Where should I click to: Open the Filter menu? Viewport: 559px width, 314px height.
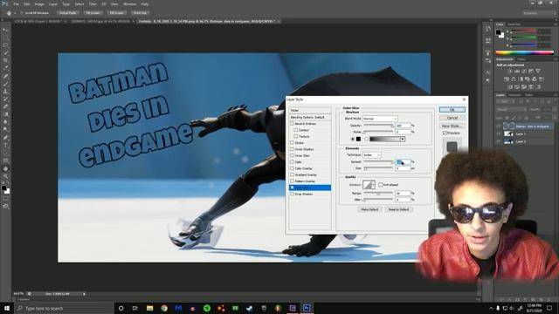point(93,3)
